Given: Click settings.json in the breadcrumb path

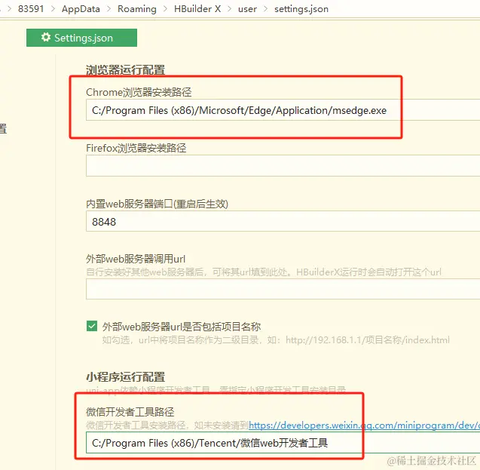Looking at the screenshot, I should [301, 9].
